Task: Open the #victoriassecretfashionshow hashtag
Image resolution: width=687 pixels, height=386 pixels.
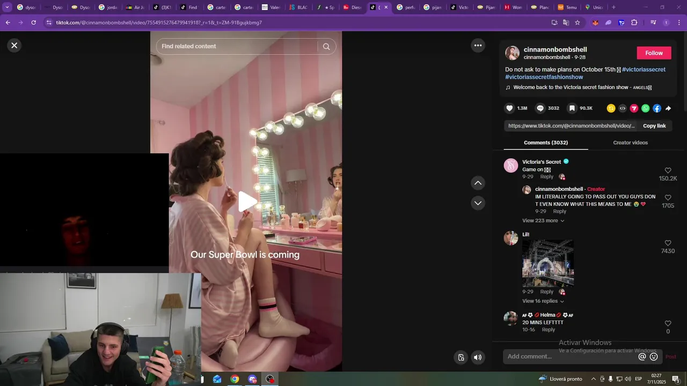Action: 544,77
